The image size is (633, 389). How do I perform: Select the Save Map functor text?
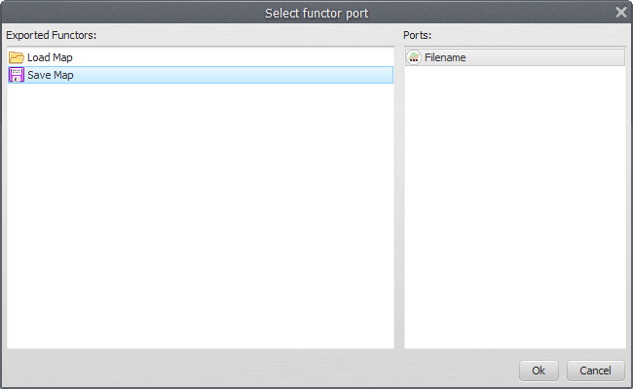(50, 75)
